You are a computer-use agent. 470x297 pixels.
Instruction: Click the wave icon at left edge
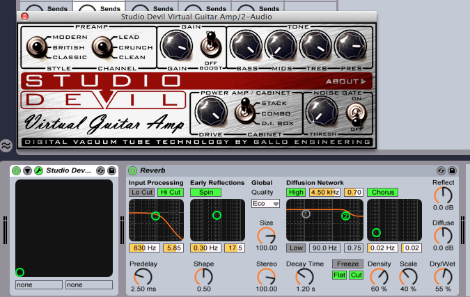point(6,145)
